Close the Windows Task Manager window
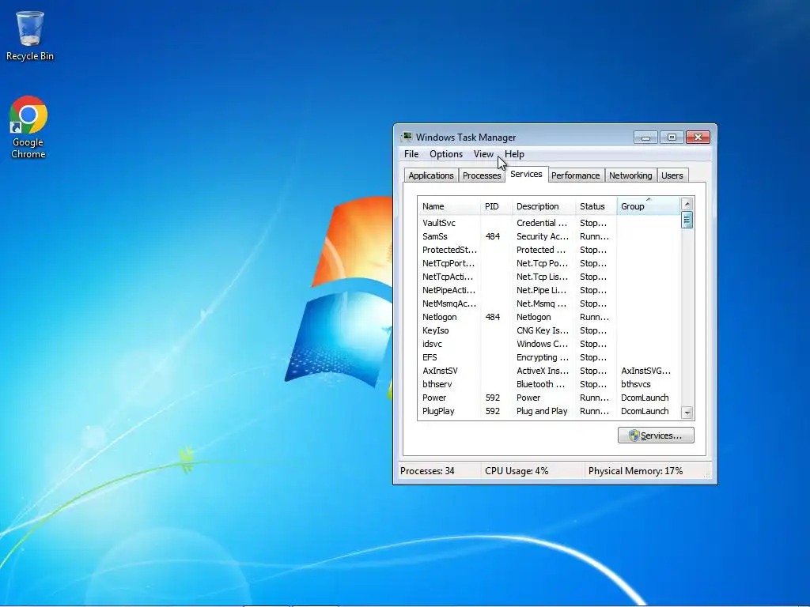 (698, 137)
